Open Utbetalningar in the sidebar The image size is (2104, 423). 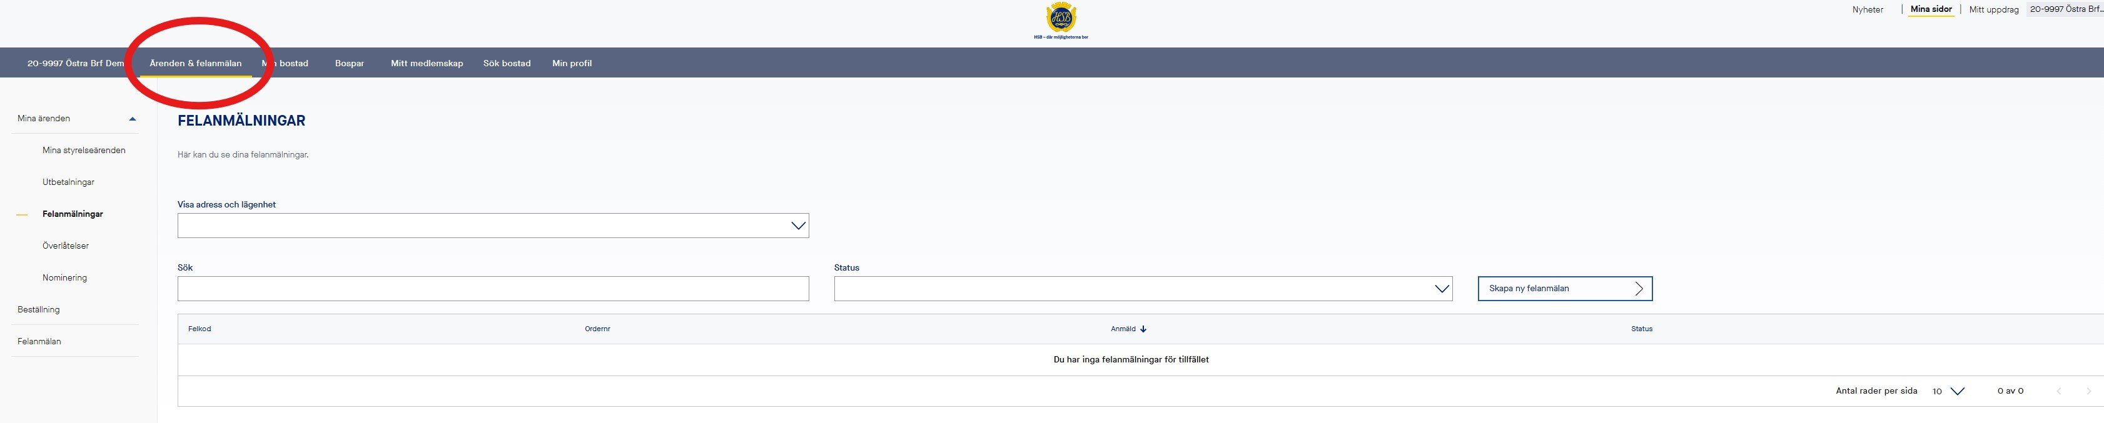pos(69,182)
